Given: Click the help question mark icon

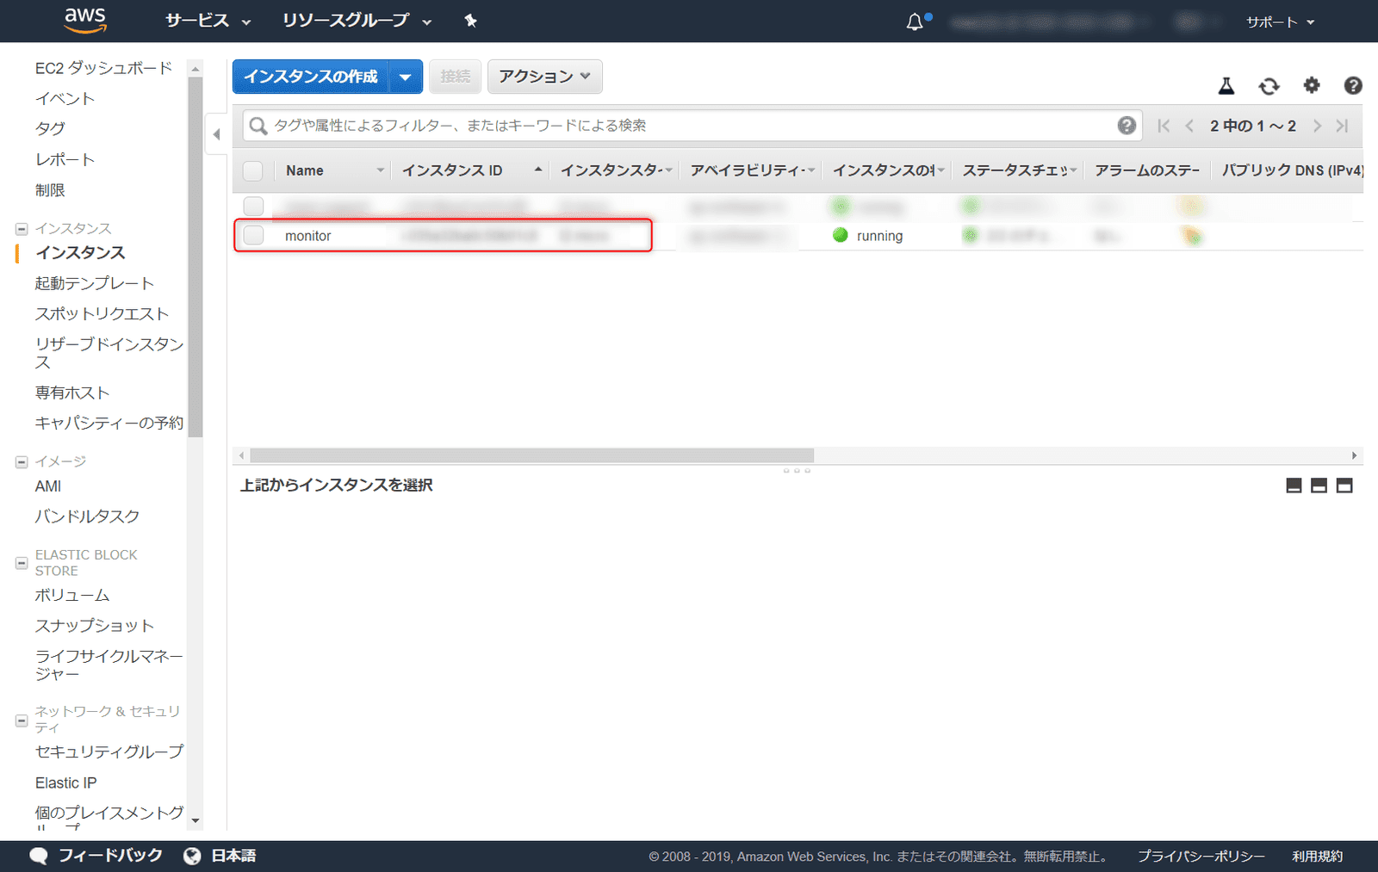Looking at the screenshot, I should (1353, 85).
